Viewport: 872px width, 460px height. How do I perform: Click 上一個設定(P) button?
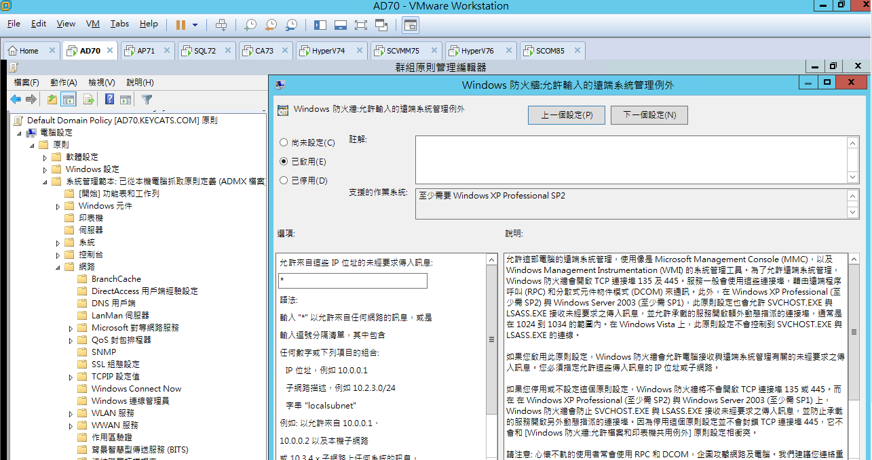567,115
